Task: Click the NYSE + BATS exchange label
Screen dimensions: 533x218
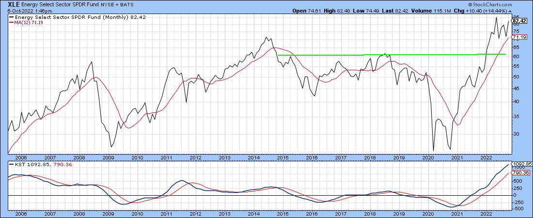Action: click(x=118, y=5)
